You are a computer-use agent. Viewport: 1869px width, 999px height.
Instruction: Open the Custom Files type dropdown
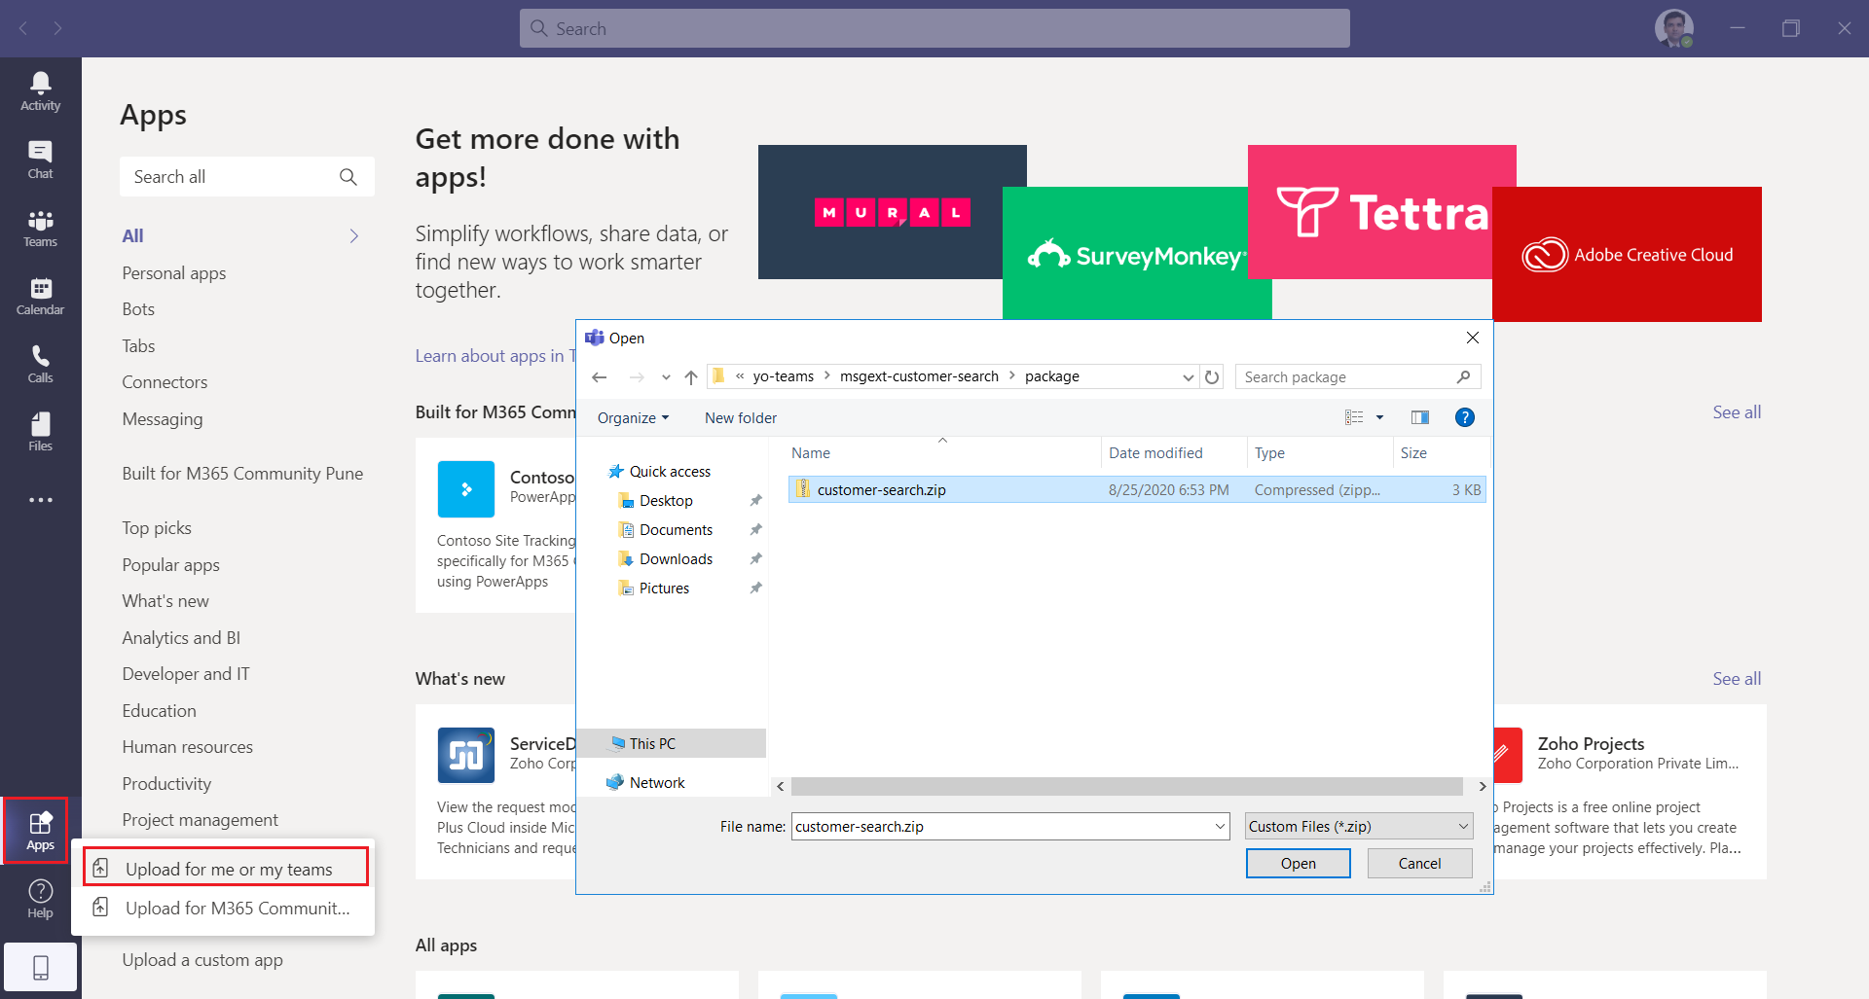pos(1358,827)
